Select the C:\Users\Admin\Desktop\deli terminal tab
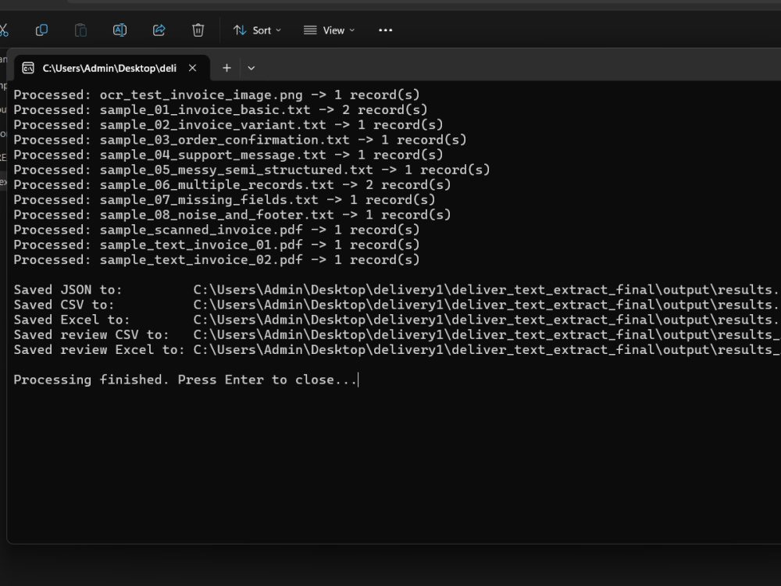 [112, 68]
